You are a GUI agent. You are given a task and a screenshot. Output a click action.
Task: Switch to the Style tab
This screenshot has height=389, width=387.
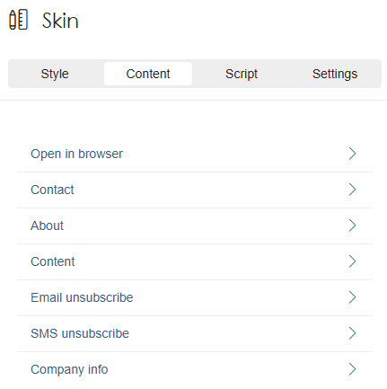(55, 74)
